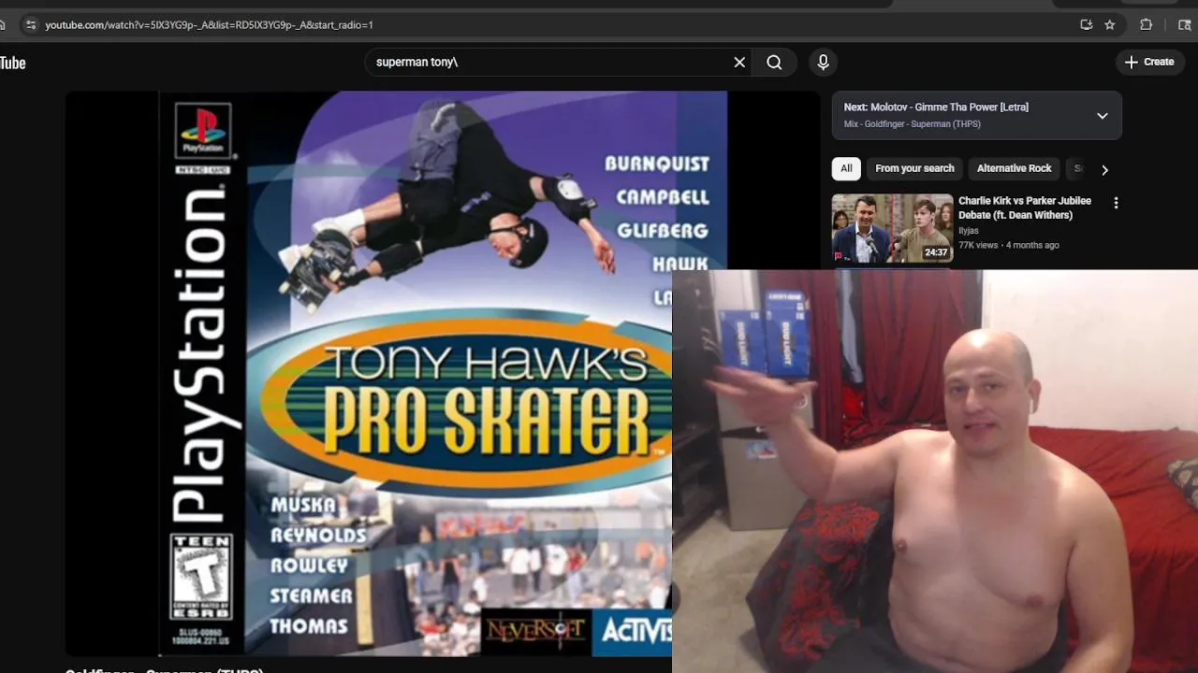Image resolution: width=1198 pixels, height=673 pixels.
Task: Click the install app icon in address bar
Action: pyautogui.click(x=1087, y=25)
